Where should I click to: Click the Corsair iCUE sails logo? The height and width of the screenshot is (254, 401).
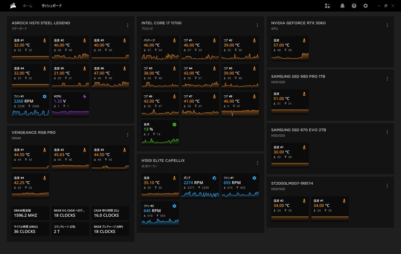(x=13, y=6)
